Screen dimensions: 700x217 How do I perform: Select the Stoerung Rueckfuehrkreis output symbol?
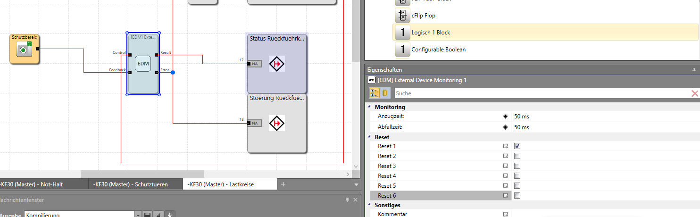[277, 123]
